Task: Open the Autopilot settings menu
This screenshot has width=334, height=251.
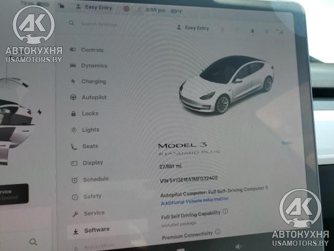Action: 89,97
